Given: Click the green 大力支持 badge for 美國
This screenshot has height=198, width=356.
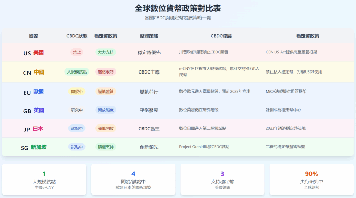Looking at the screenshot, I should click(105, 52).
